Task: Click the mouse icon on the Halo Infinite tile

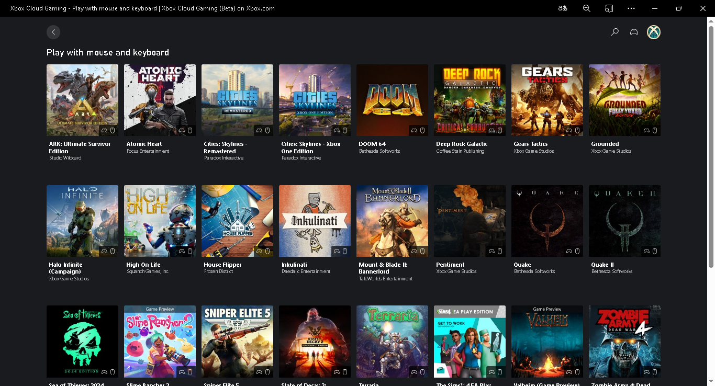Action: 113,251
